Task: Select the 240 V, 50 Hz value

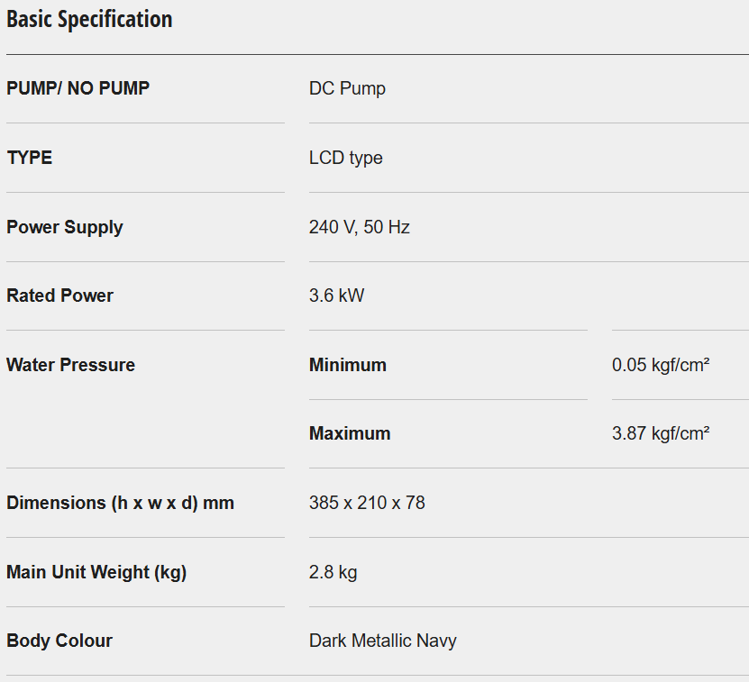Action: click(x=360, y=227)
